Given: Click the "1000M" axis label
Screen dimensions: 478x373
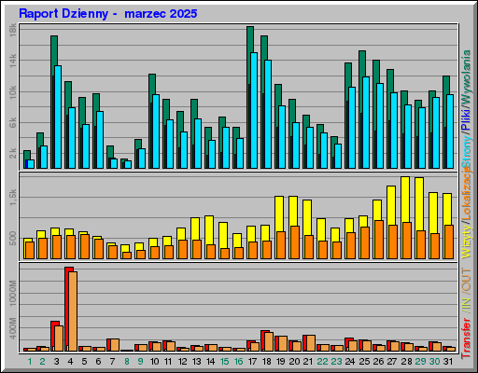Looking at the screenshot, I should pyautogui.click(x=13, y=293).
